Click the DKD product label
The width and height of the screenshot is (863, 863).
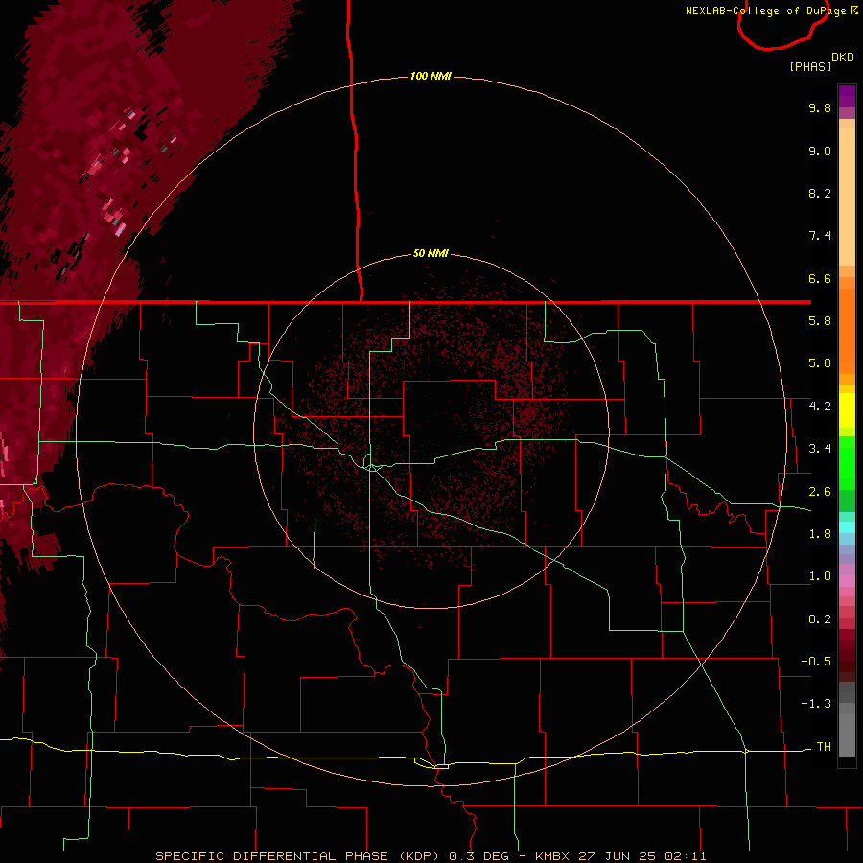[843, 58]
